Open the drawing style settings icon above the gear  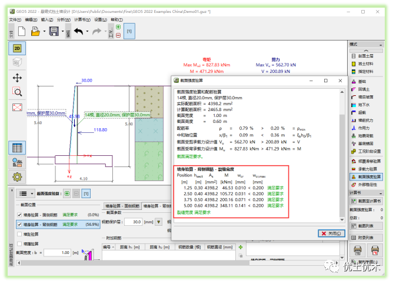[x=17, y=162]
